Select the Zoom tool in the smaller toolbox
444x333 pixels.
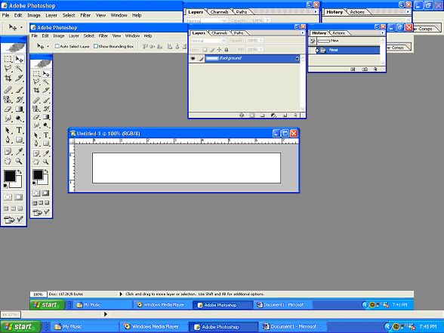pyautogui.click(x=46, y=162)
